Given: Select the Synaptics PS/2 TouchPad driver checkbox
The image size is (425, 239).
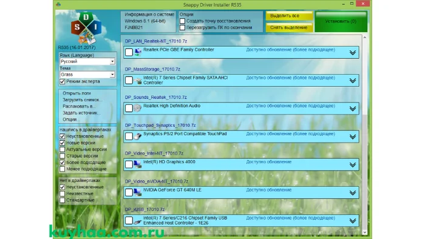Looking at the screenshot, I should point(129,136).
